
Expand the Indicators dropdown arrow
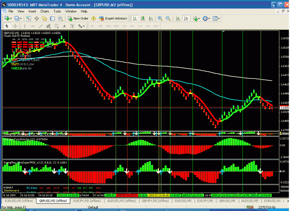[199, 19]
